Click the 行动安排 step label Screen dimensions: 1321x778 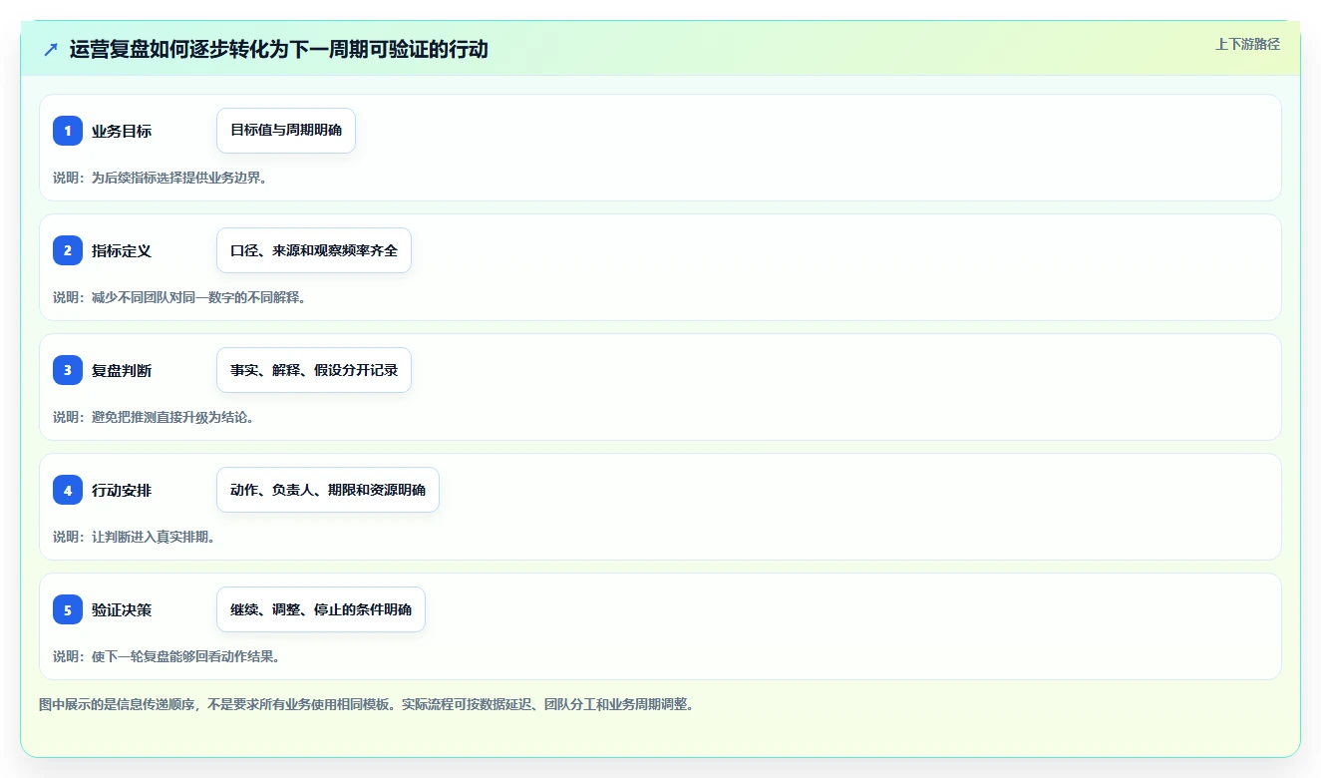point(122,490)
